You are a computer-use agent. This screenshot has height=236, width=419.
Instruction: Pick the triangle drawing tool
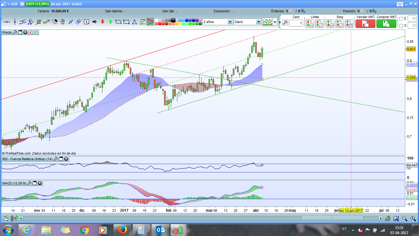134,22
